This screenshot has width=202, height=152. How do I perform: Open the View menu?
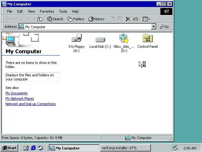coord(31,11)
